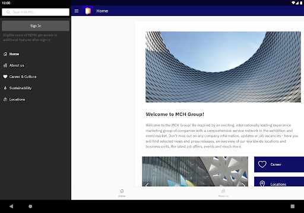The height and width of the screenshot is (213, 304).
Task: Switch to the About us bottom tab
Action: [223, 193]
